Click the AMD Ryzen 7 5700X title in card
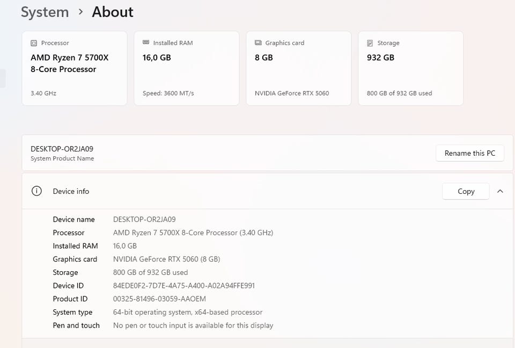Screen dimensions: 515x348 click(70, 63)
